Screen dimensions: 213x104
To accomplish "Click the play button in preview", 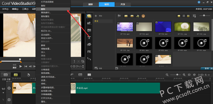I will (21, 66).
